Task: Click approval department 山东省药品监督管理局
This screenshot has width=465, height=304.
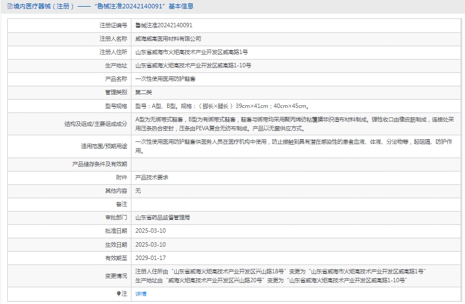Action: tap(163, 218)
